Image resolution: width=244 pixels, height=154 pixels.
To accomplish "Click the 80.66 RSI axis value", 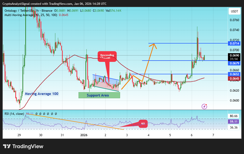I will tap(234, 116).
